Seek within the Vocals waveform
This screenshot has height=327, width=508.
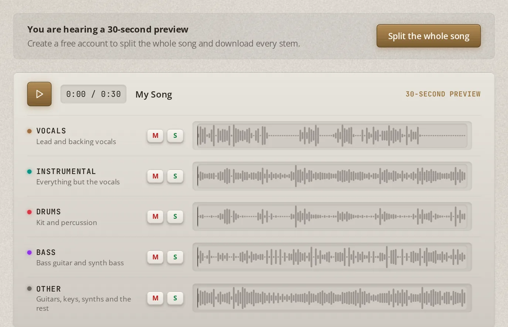(x=332, y=136)
